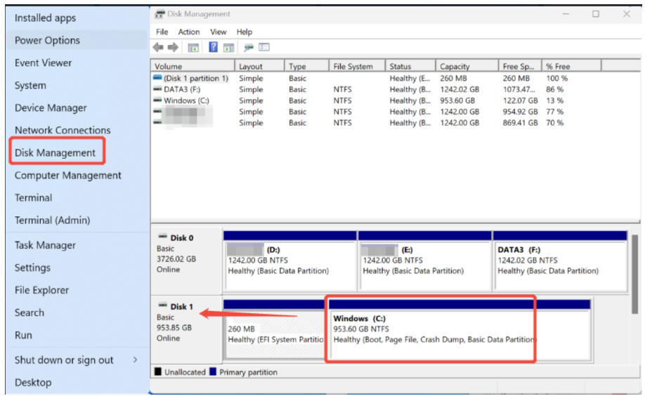Sort the list by % Free column header
The image size is (645, 396).
click(x=559, y=66)
